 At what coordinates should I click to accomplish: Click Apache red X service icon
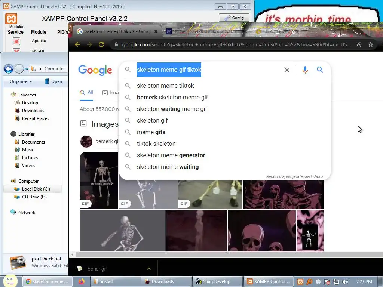16,41
